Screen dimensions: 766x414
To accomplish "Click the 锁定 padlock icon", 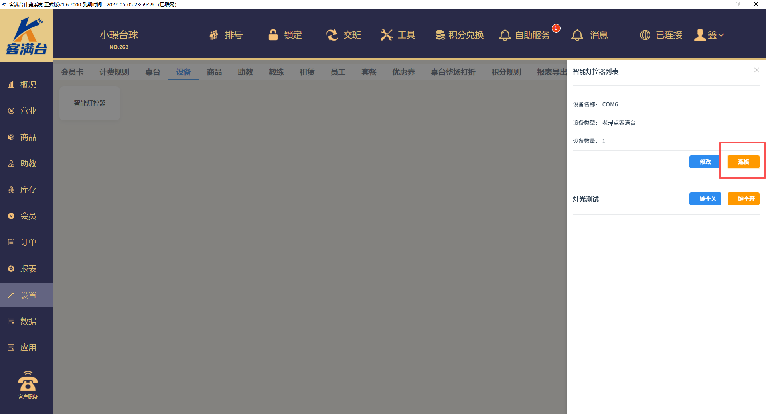I will click(x=273, y=35).
